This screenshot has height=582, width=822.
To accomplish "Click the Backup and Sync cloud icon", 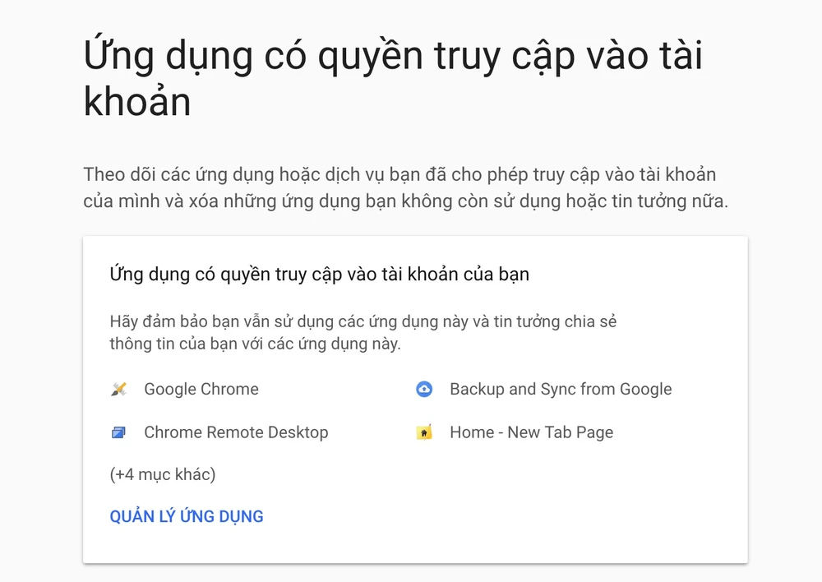I will 424,390.
